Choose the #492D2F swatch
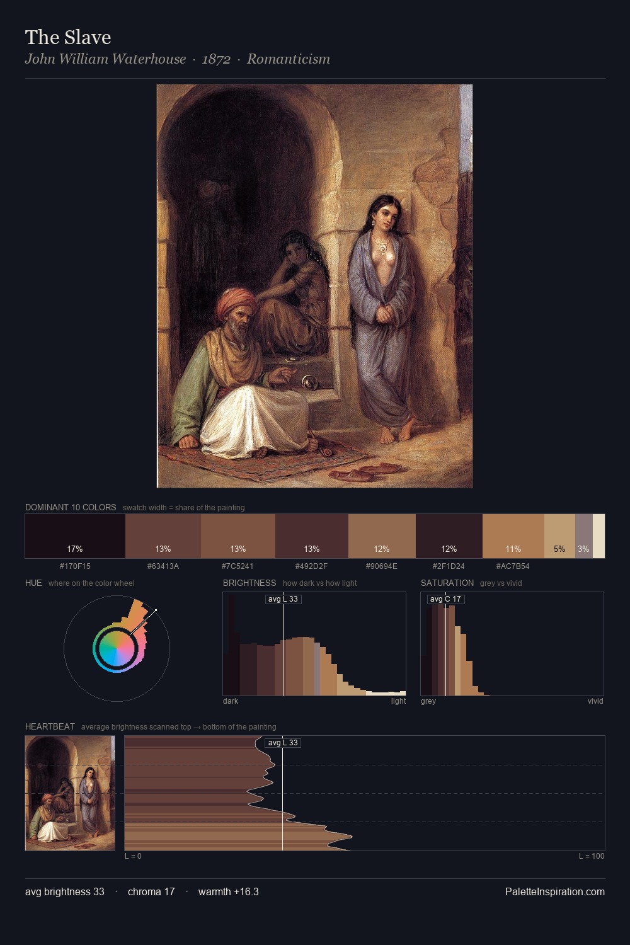 [312, 536]
